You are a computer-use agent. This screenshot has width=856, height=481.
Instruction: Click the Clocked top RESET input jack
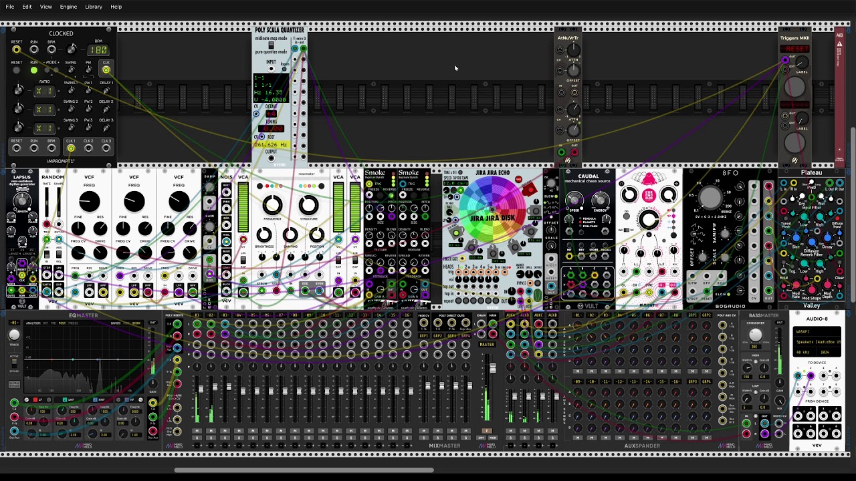(x=16, y=50)
